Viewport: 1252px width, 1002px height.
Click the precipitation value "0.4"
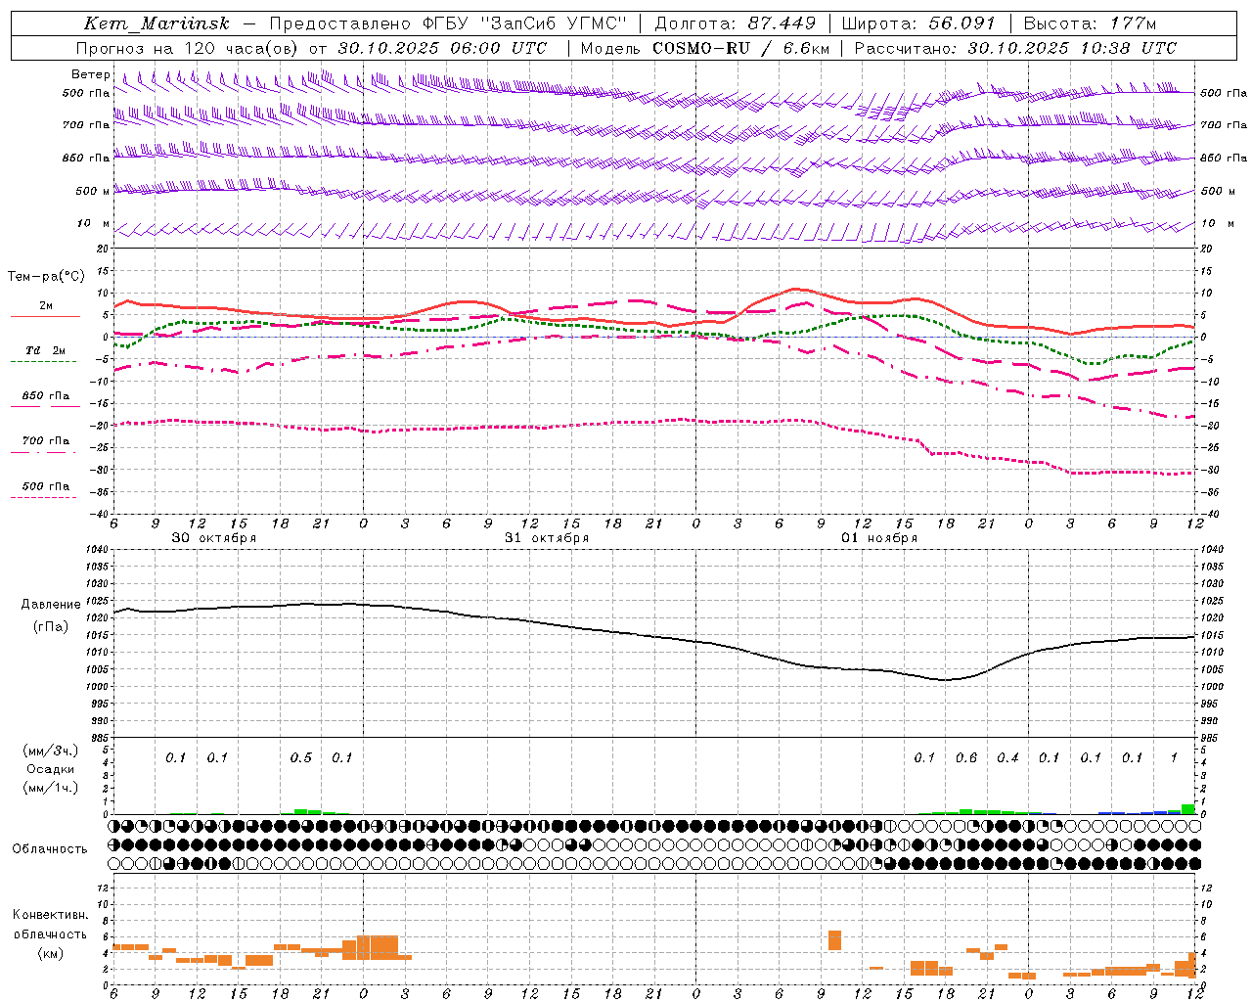pyautogui.click(x=1008, y=758)
